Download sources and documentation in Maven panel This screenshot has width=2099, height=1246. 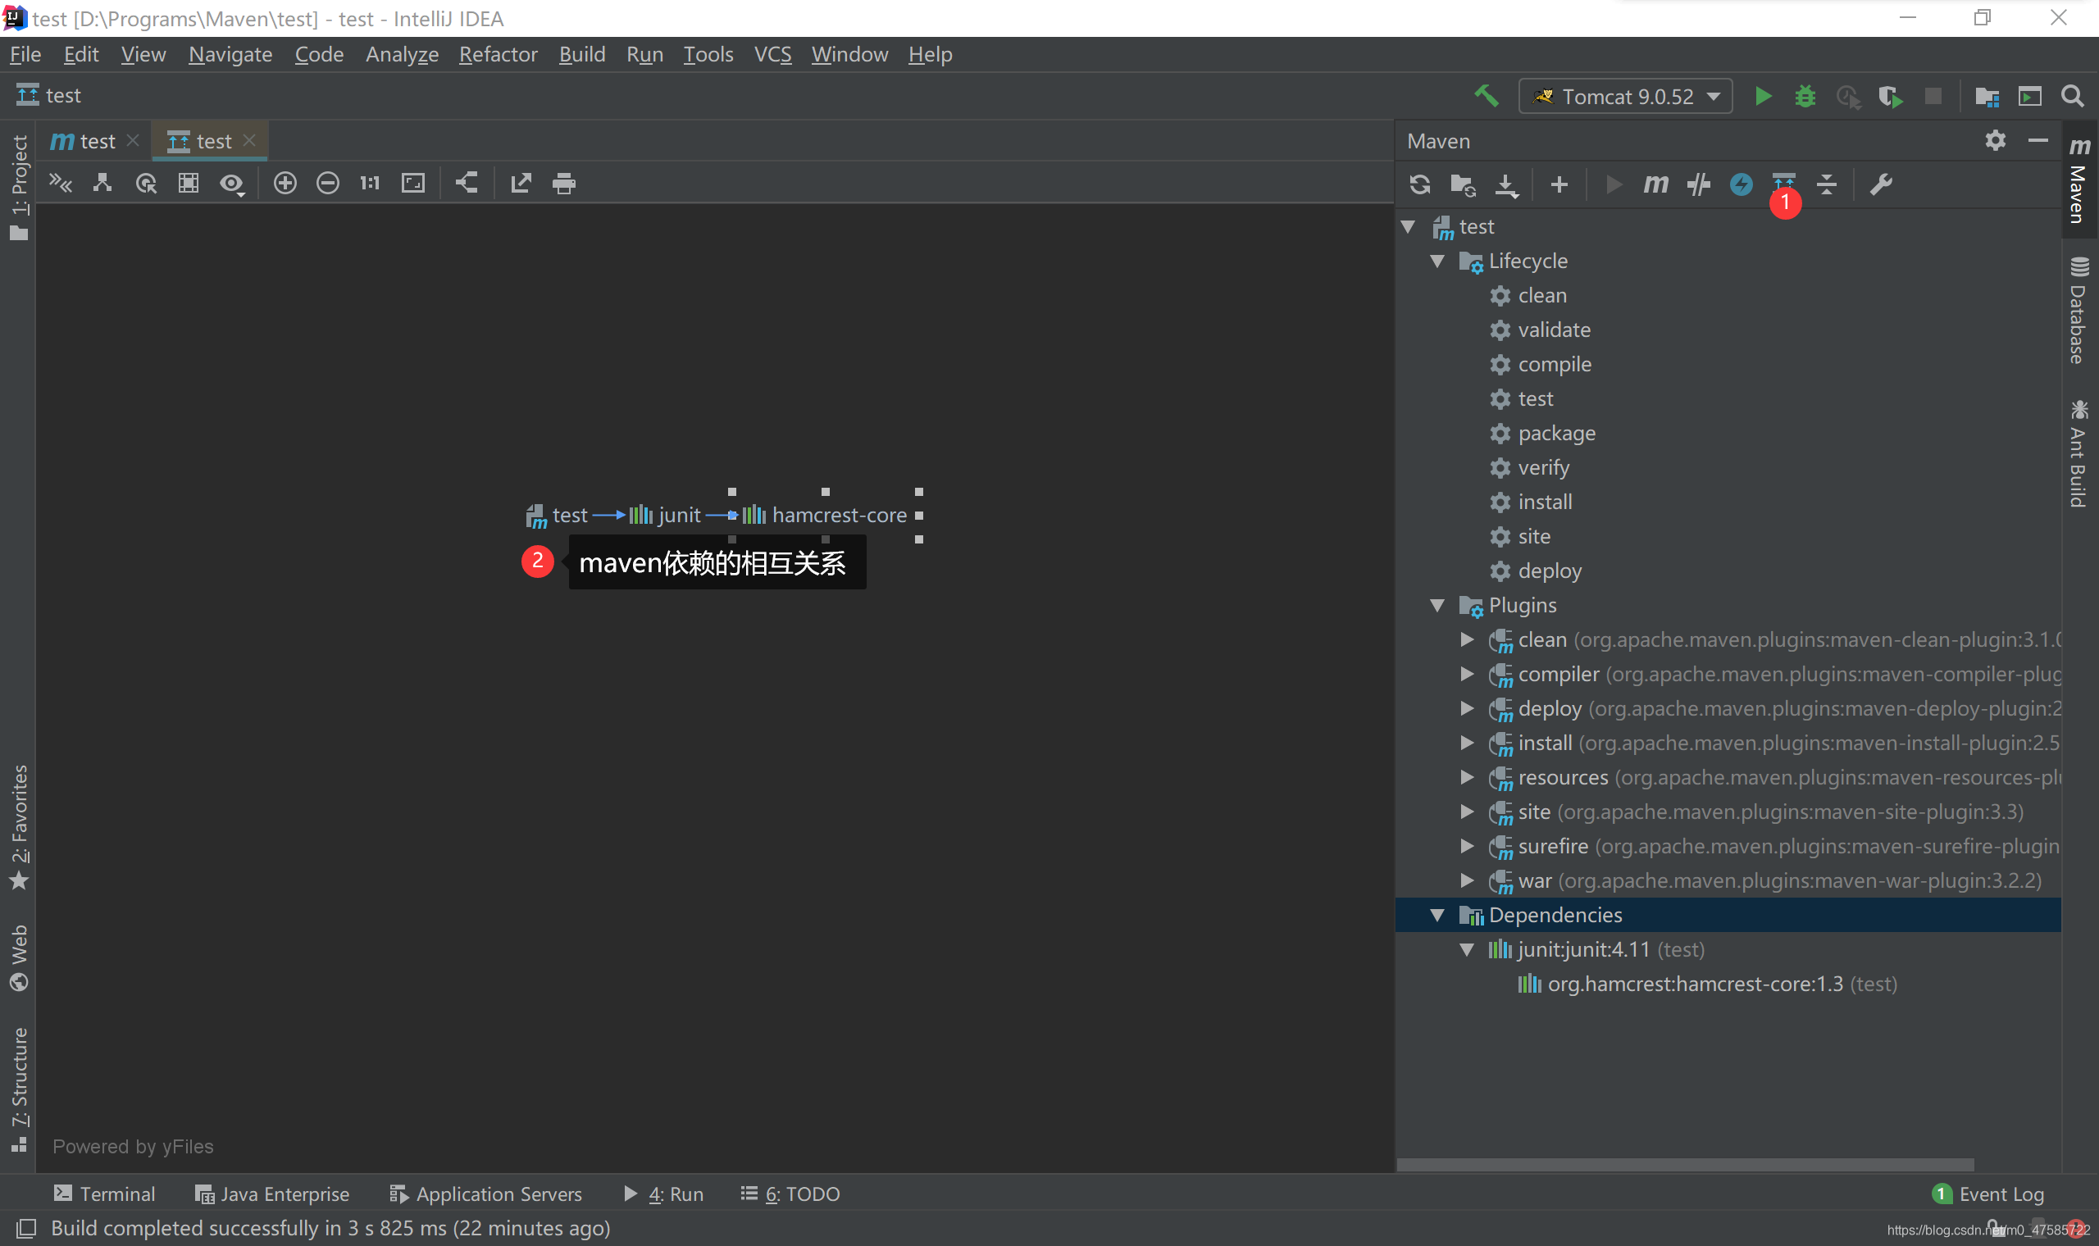click(1507, 184)
